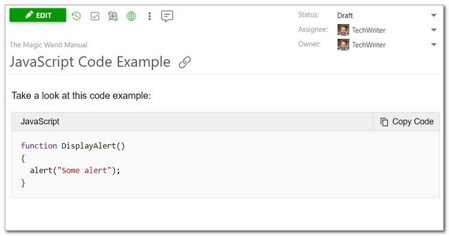Click the copy icon in code header

(x=384, y=122)
